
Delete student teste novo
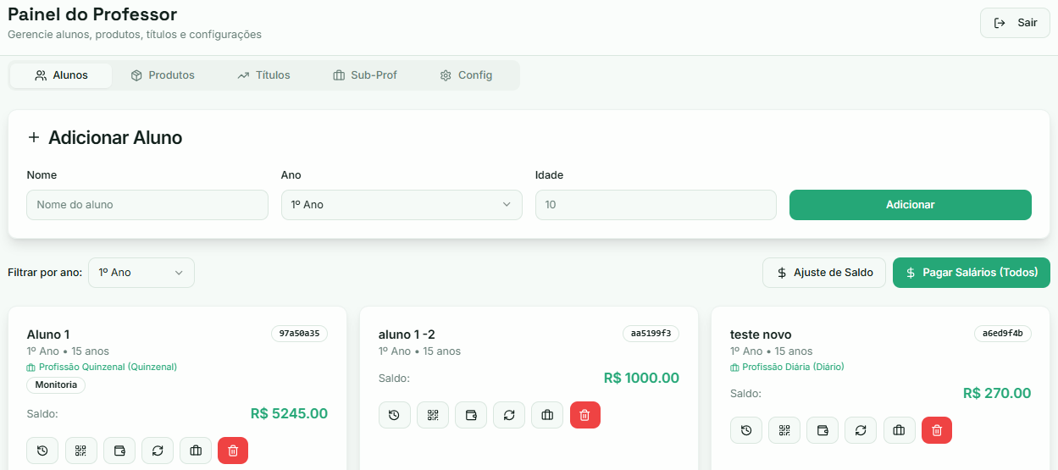coord(937,430)
